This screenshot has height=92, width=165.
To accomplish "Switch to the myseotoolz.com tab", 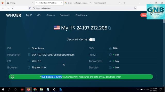I will 107,3.
